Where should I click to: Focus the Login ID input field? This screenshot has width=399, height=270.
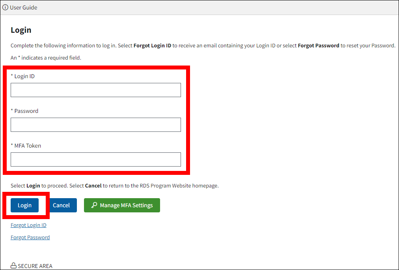tap(95, 90)
